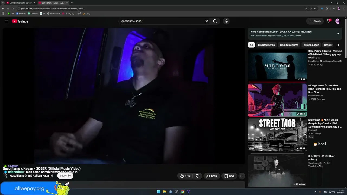The width and height of the screenshot is (347, 195).
Task: Open the bookmarks apps grid icon
Action: 3,13
